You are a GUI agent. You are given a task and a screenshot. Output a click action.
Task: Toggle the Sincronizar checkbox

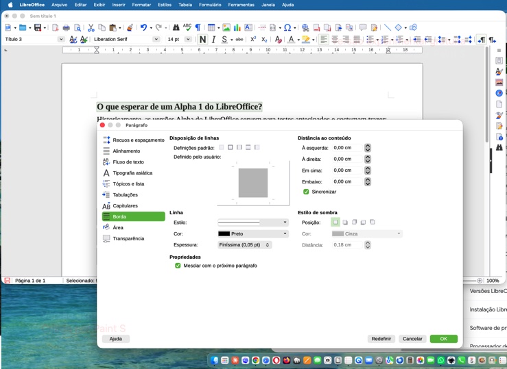[x=306, y=192]
